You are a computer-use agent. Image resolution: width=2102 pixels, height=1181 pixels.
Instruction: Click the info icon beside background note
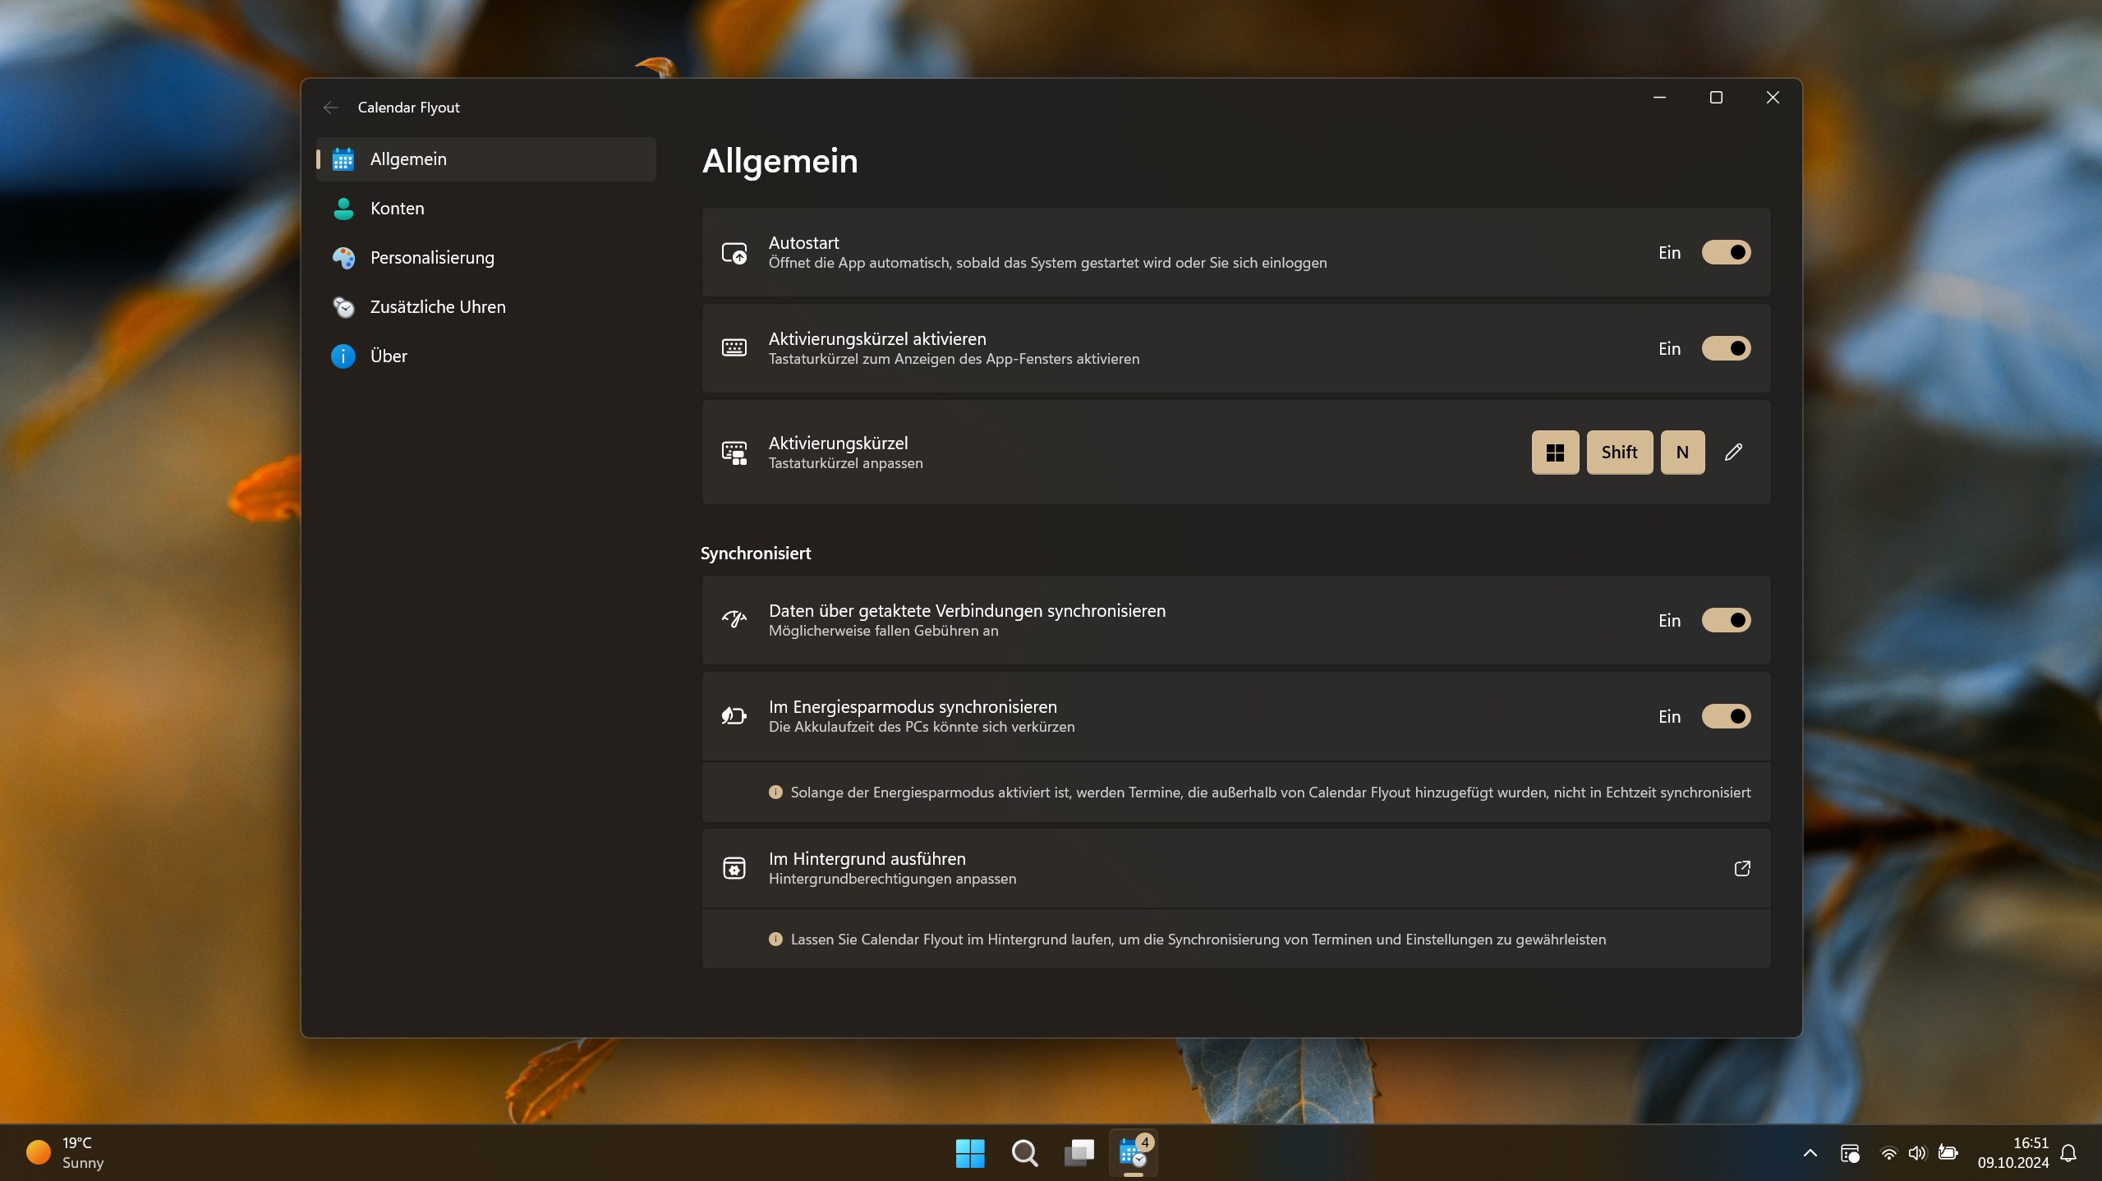[775, 940]
